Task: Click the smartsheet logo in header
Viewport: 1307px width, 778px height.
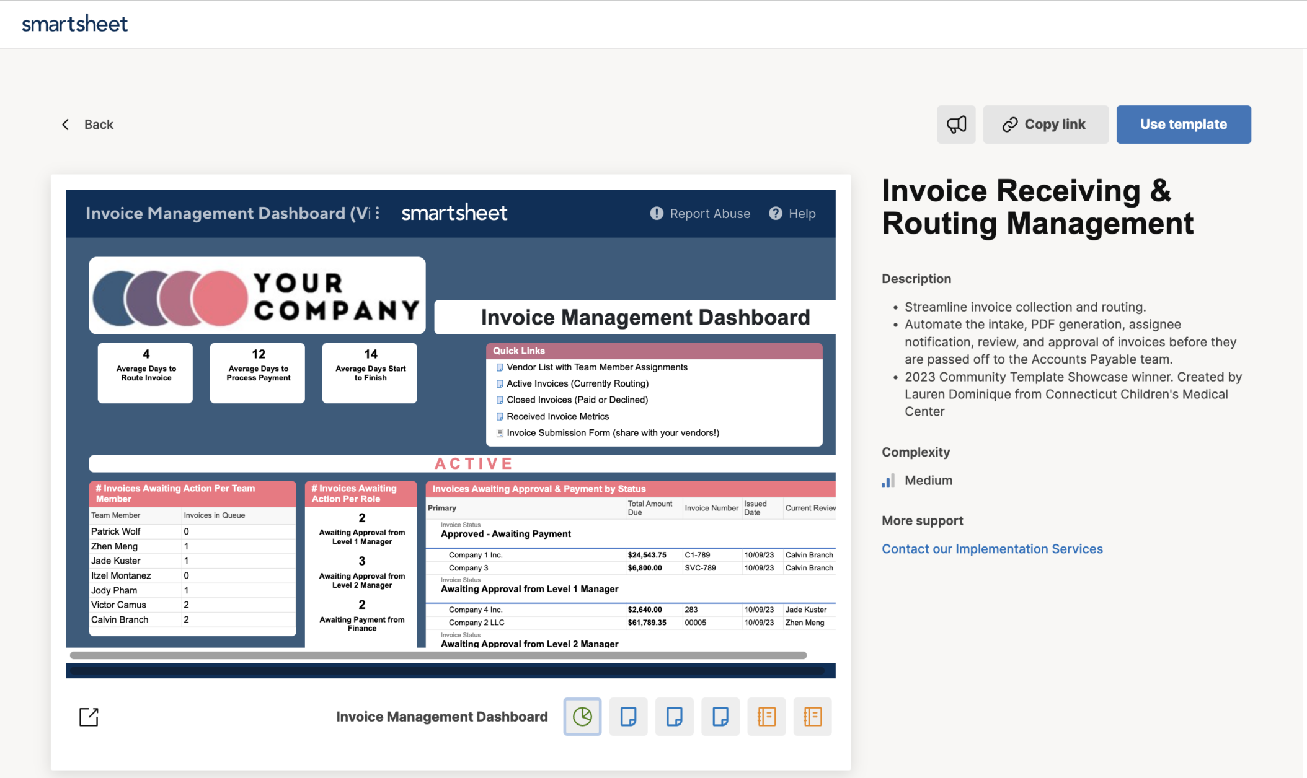Action: [x=74, y=24]
